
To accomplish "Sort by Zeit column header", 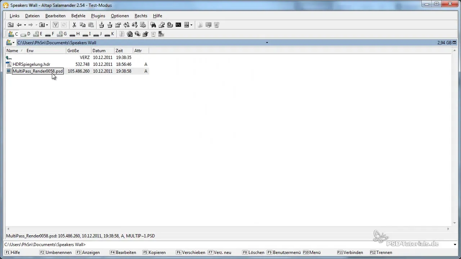I will 124,51.
